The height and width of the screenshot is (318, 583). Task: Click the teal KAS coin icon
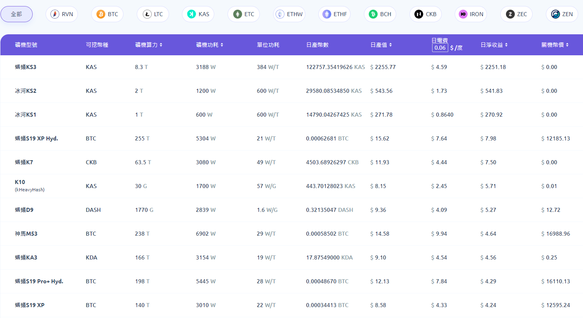click(x=192, y=15)
